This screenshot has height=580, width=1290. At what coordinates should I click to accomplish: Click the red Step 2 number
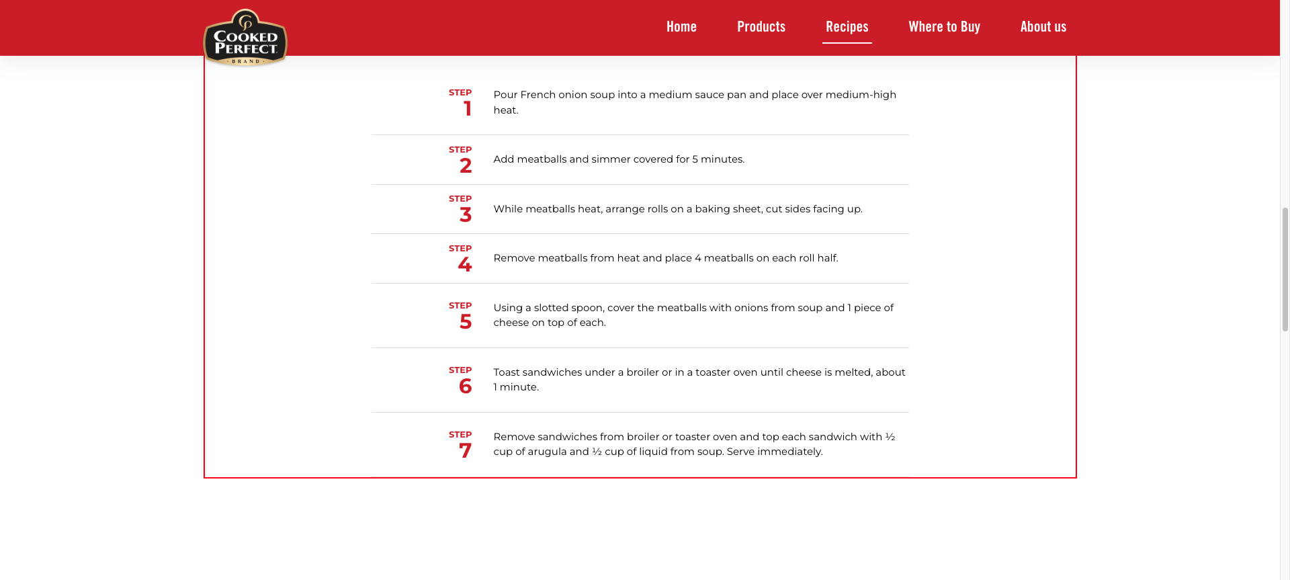pos(466,166)
